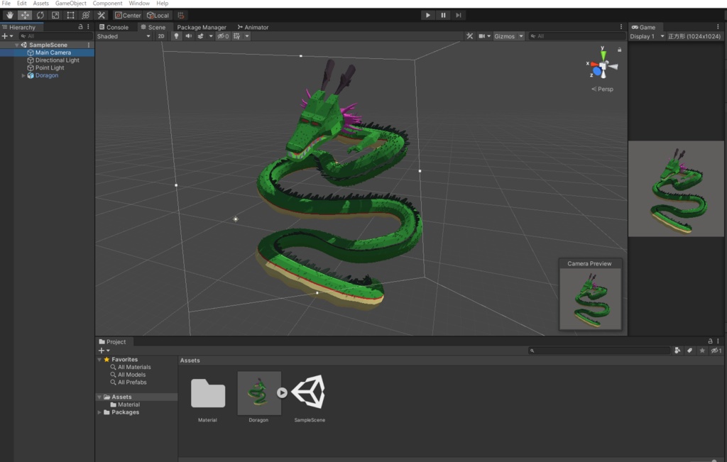Viewport: 727px width, 462px height.
Task: Select the Game tab
Action: click(x=643, y=28)
